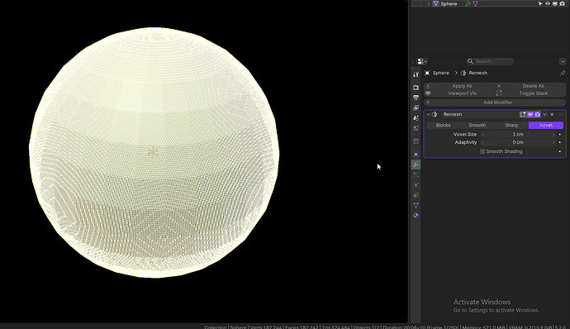Open the Particles properties tab
Screen dimensions: 570x329
416,174
